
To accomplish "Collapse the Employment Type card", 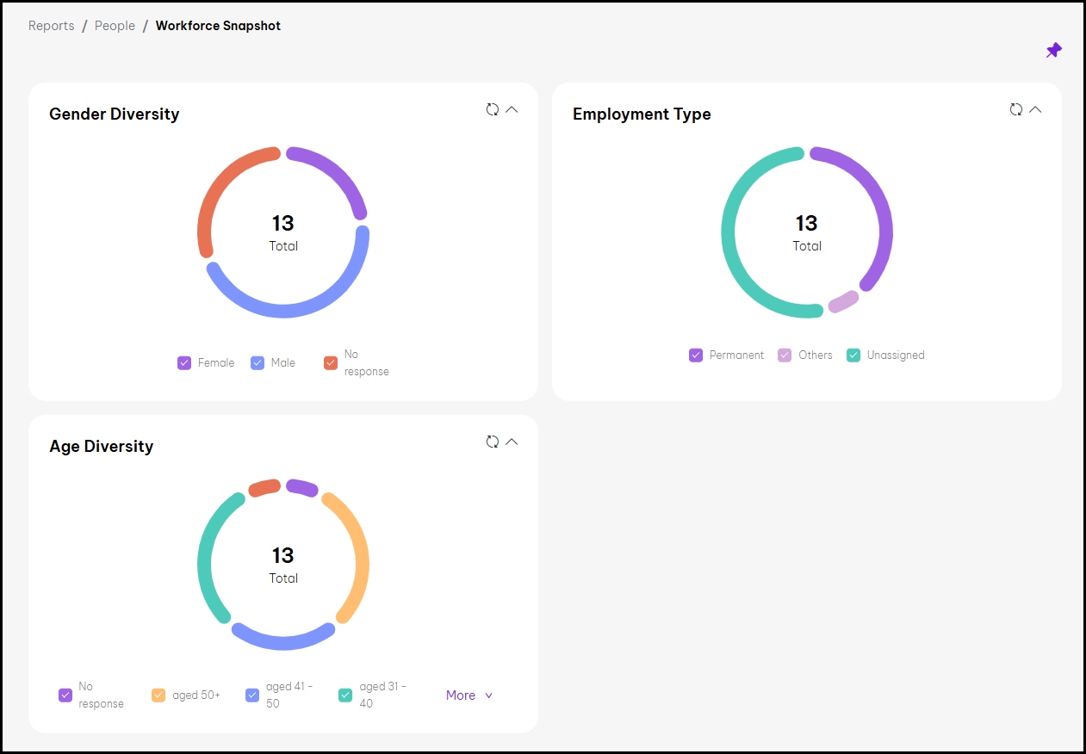I will point(1035,109).
